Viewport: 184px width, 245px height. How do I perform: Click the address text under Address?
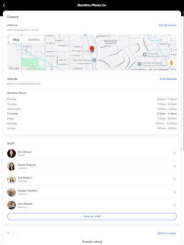(x=23, y=30)
